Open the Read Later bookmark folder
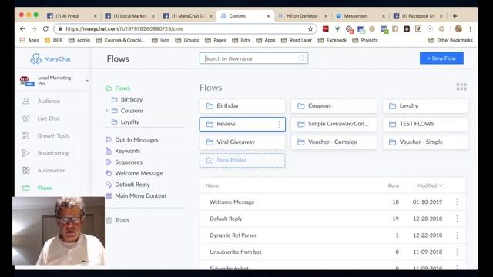Image resolution: width=493 pixels, height=277 pixels. [x=297, y=40]
